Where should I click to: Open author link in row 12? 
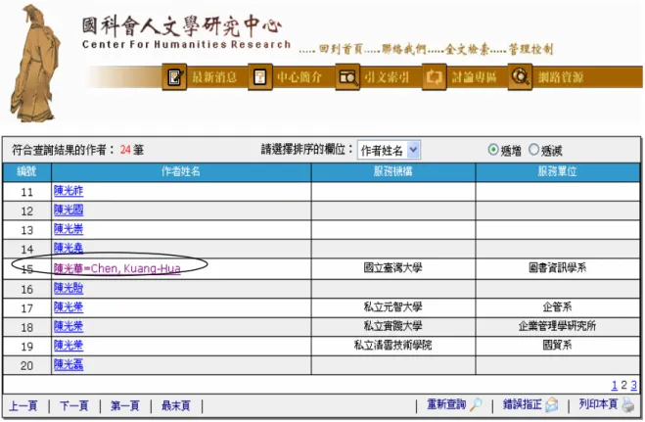(x=69, y=211)
